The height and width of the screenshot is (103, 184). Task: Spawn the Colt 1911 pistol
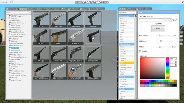(41, 20)
